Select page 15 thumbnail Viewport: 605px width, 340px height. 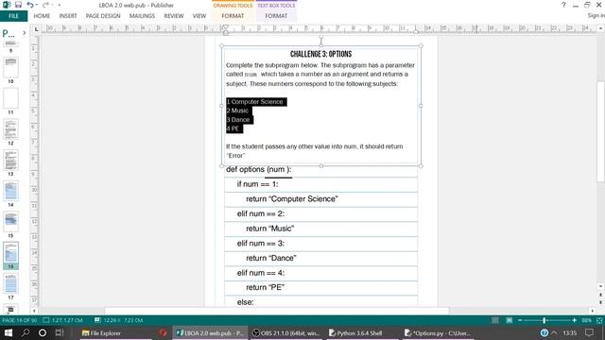pos(10,222)
